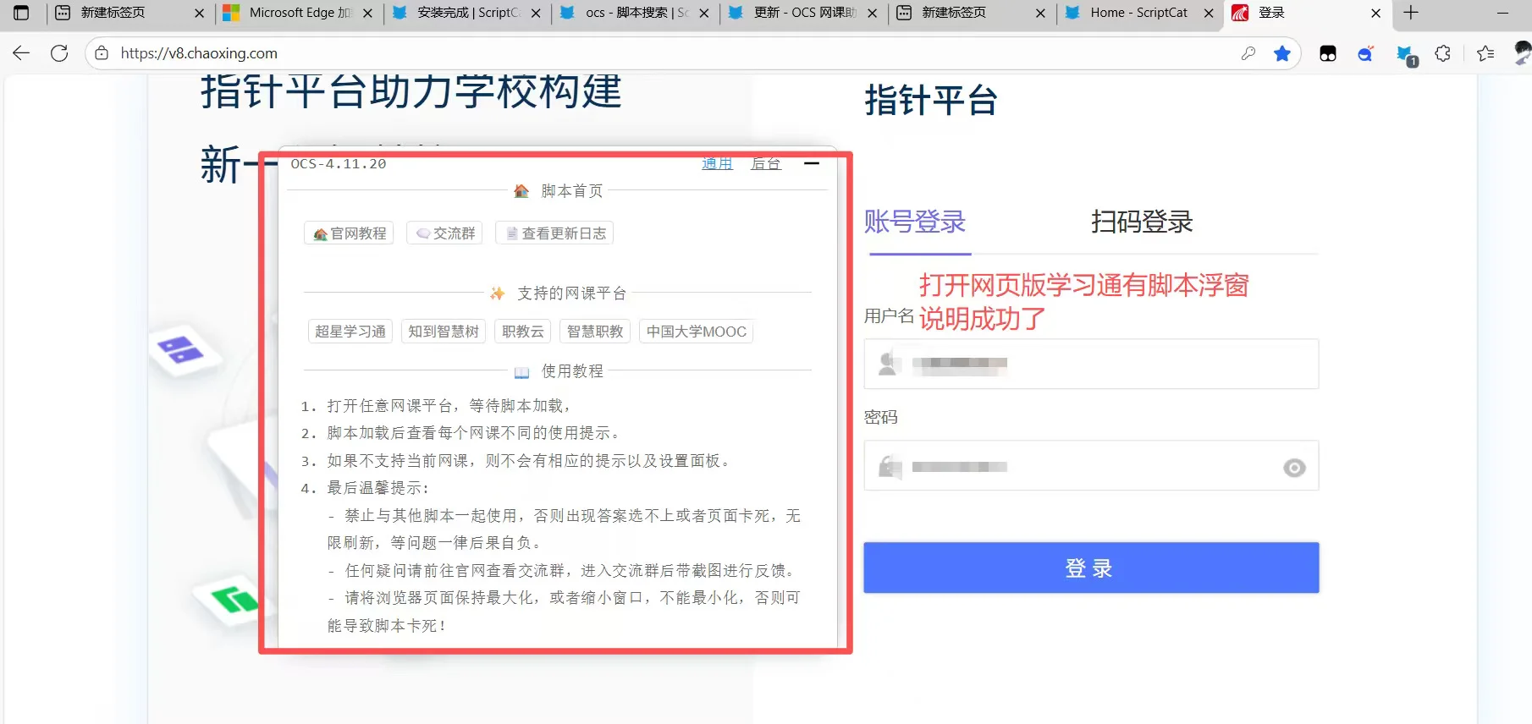Screen dimensions: 1532x724
Task: Click 职教云 platform tag
Action: coord(523,332)
